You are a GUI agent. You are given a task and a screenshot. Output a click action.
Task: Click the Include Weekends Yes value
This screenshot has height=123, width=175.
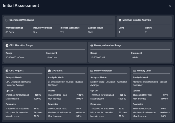coord(35,32)
